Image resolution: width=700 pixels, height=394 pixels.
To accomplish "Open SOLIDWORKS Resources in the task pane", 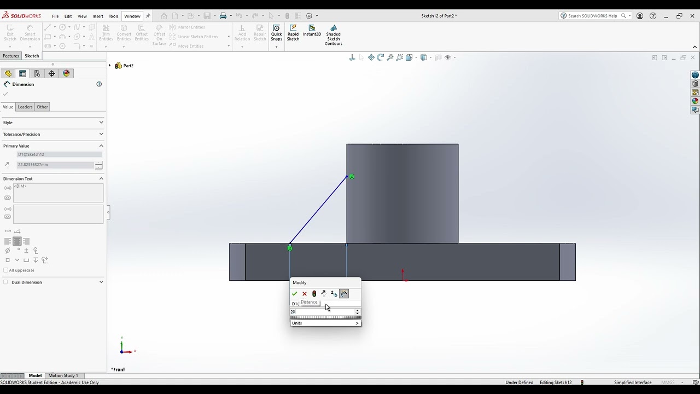I will pos(695,75).
